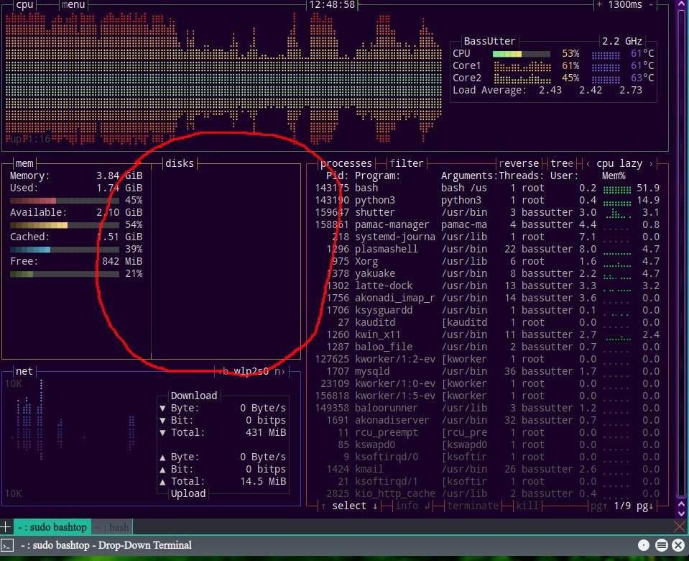Click the Used memory 45% bar
689x561 pixels.
point(65,201)
